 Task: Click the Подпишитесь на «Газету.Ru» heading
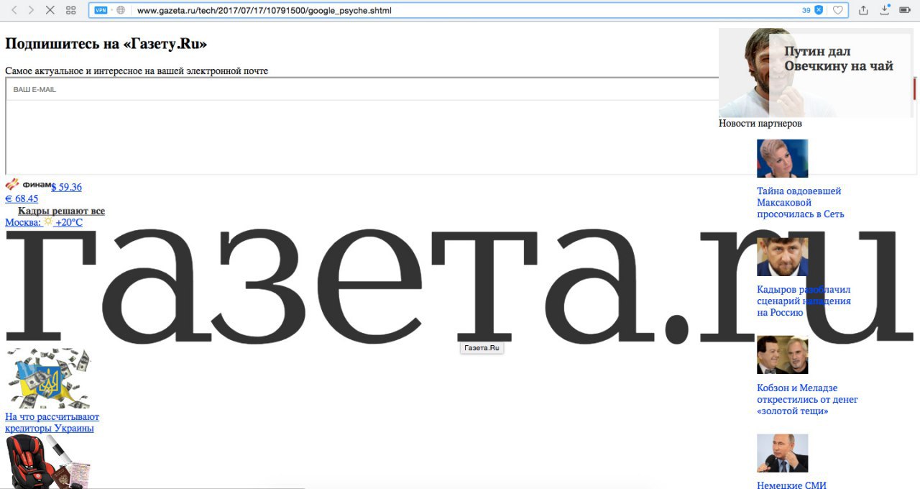pos(106,44)
